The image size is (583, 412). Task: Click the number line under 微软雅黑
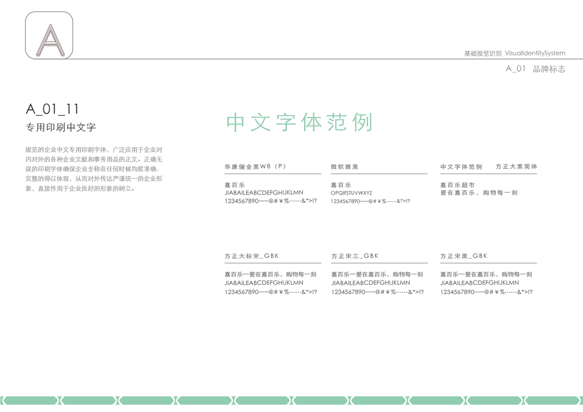click(371, 201)
